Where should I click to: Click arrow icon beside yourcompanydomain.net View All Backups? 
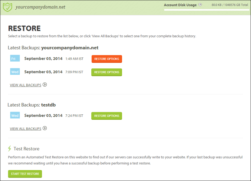(x=45, y=85)
